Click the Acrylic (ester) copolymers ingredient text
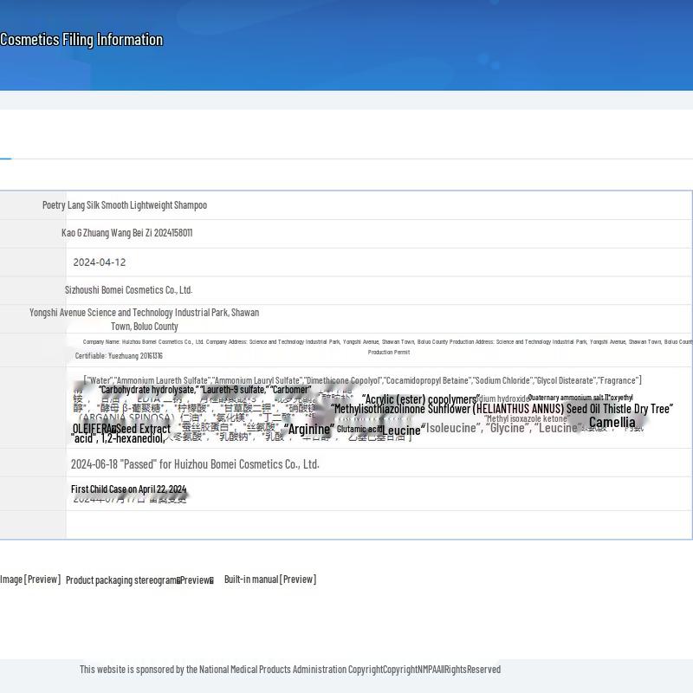Screen dimensions: 693x693 coord(421,399)
